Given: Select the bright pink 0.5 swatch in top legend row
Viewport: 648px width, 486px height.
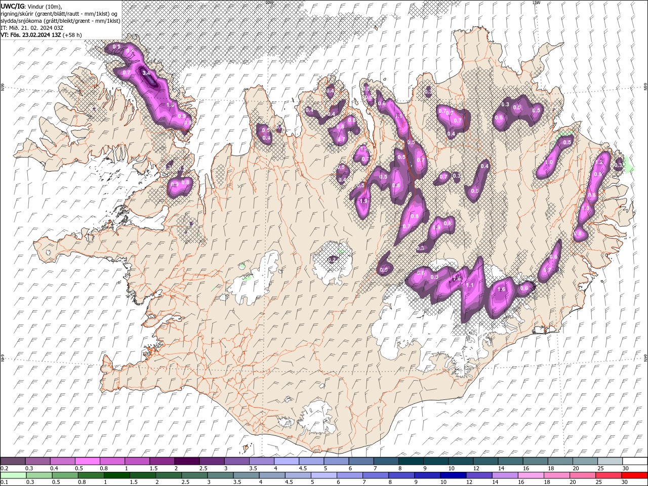Looking at the screenshot, I should tap(87, 461).
